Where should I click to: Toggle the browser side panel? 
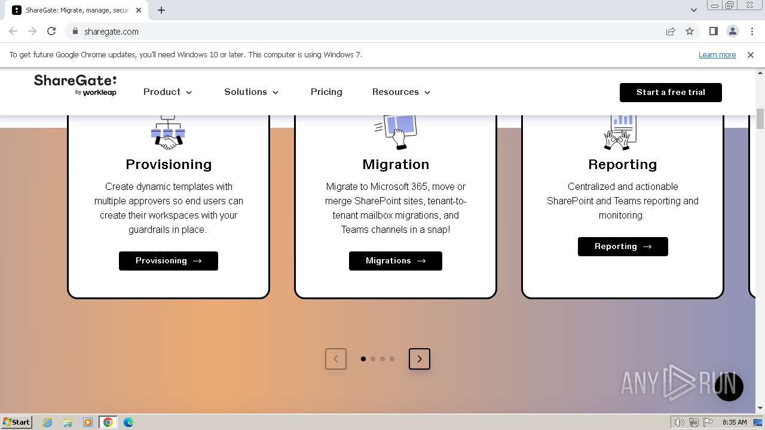[713, 32]
